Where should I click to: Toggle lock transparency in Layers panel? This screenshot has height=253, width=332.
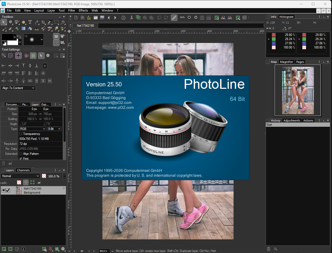coord(19,182)
